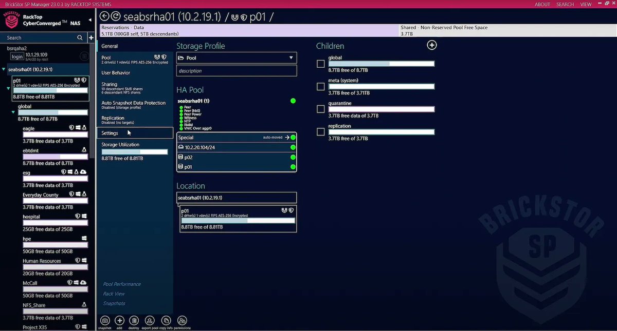Screen dimensions: 617x331
Task: Open the Pool Performance link
Action: (122, 284)
